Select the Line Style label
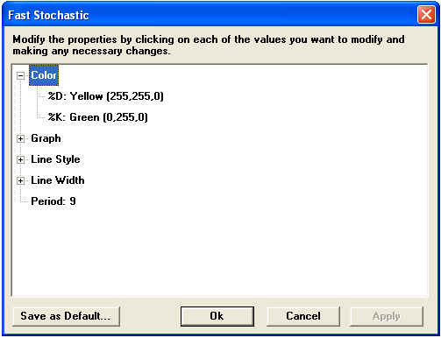Screen dimensions: 441x338 (55, 159)
